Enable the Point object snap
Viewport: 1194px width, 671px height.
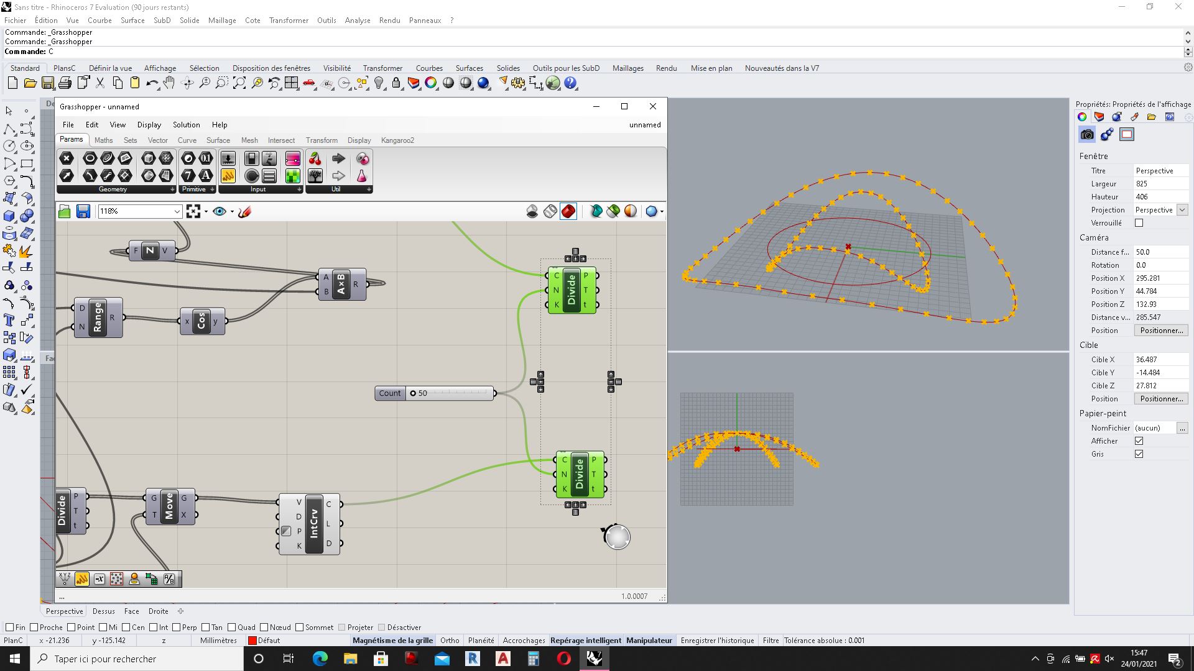[x=71, y=628]
